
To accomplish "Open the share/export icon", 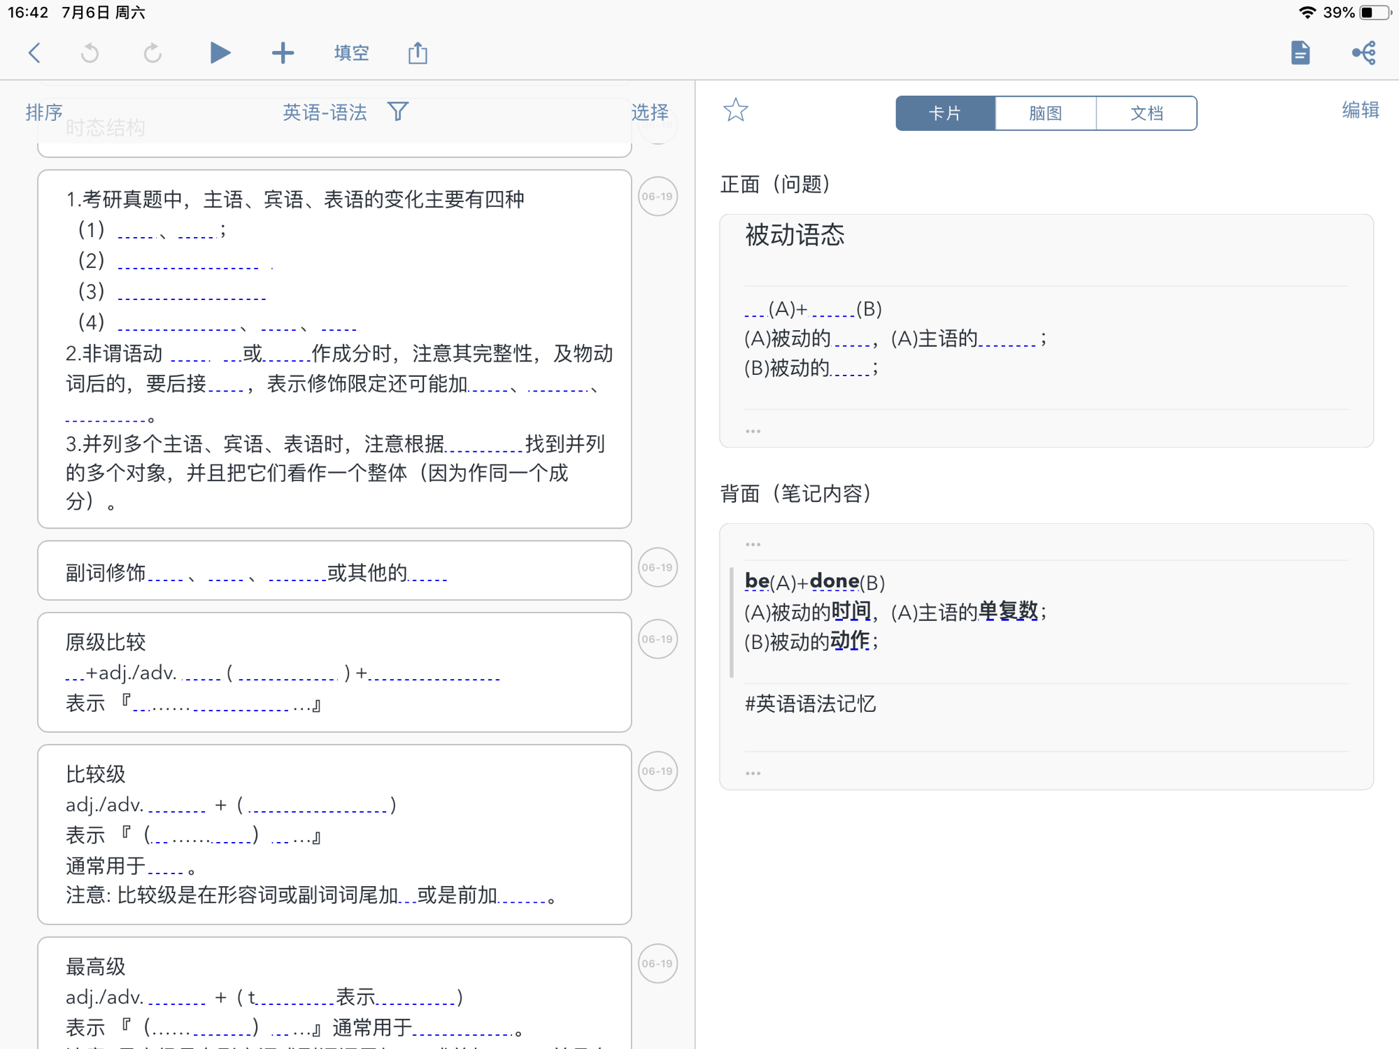I will [x=418, y=52].
